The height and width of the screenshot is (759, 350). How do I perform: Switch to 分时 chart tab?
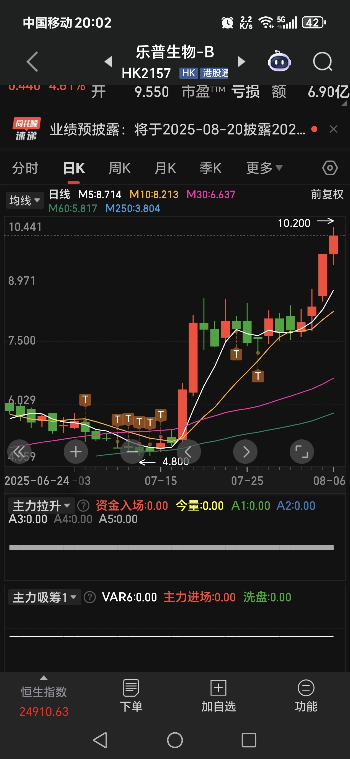click(x=25, y=168)
